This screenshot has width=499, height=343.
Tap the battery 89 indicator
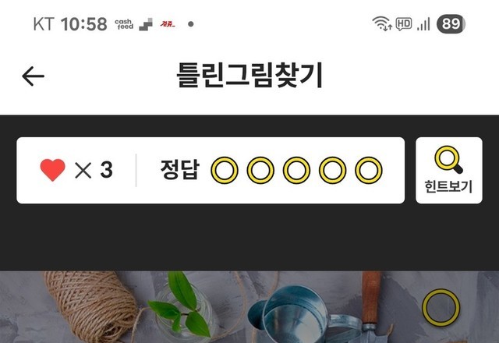coord(451,24)
